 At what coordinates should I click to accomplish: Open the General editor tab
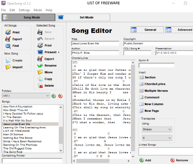pyautogui.click(x=147, y=30)
